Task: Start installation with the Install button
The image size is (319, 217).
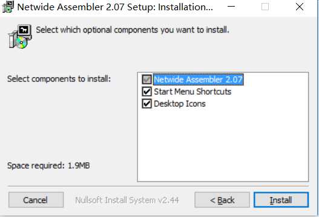Action: click(281, 200)
